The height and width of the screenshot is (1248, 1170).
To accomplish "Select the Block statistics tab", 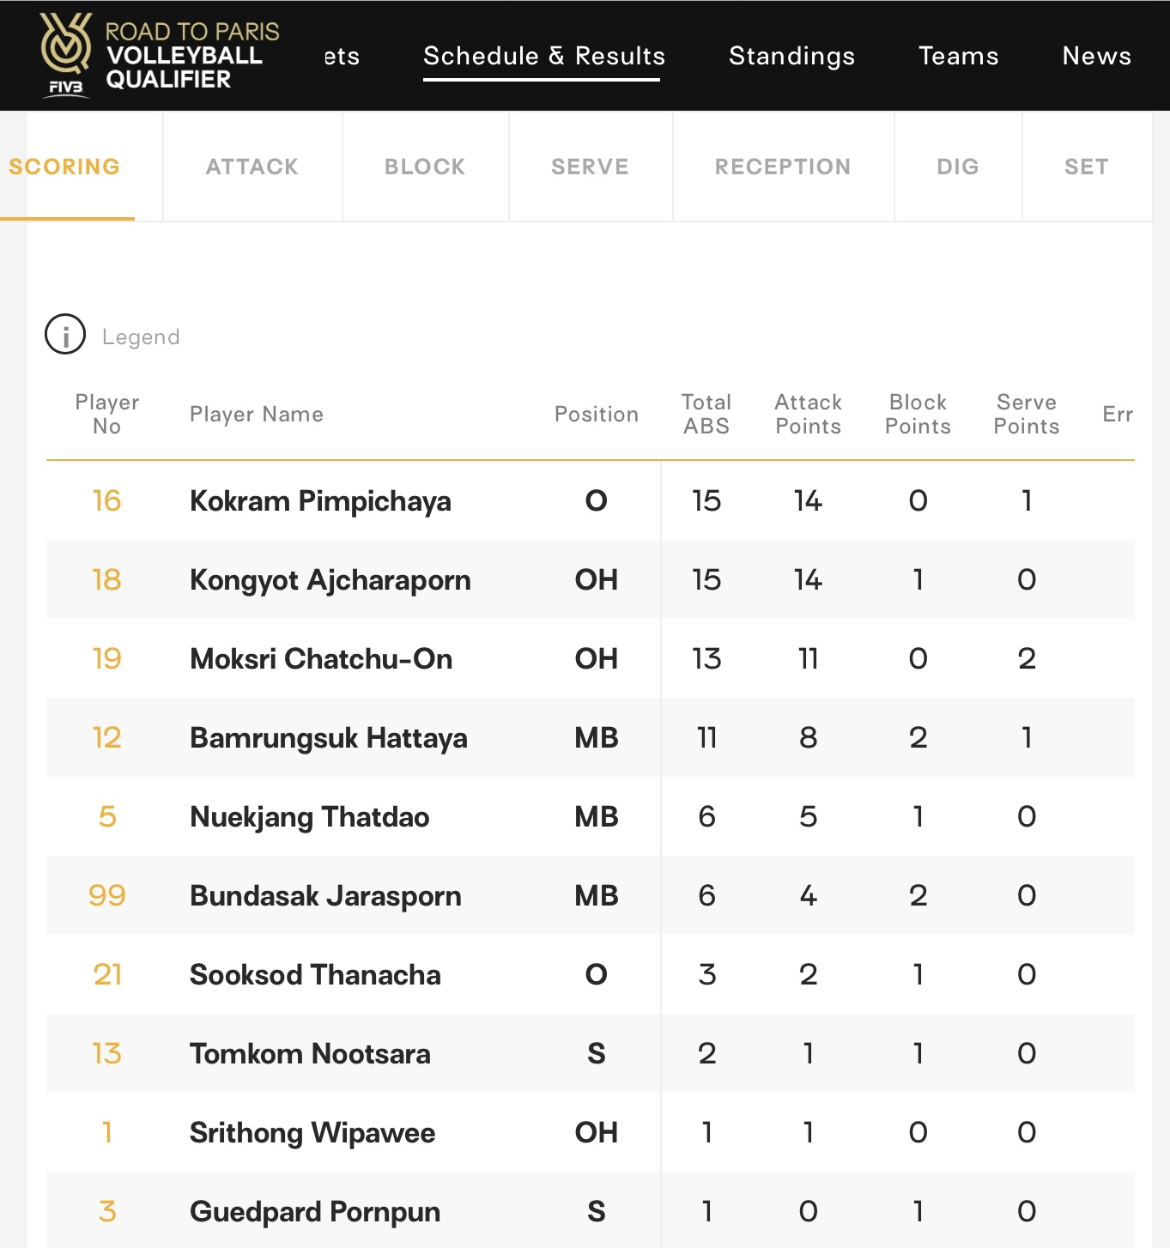I will point(425,167).
